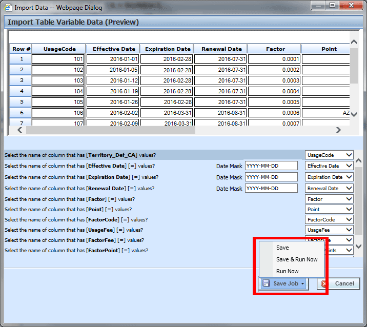The width and height of the screenshot is (367, 327).
Task: Open the Effective Date column dropdown
Action: click(x=329, y=166)
